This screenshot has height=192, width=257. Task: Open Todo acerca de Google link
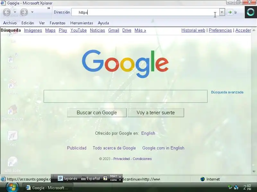(x=114, y=148)
